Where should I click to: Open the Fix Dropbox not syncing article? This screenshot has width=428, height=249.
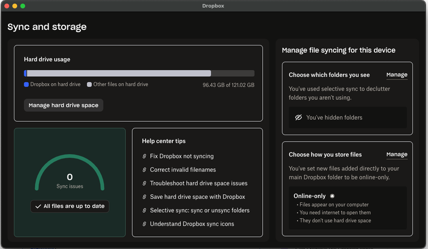coord(181,157)
